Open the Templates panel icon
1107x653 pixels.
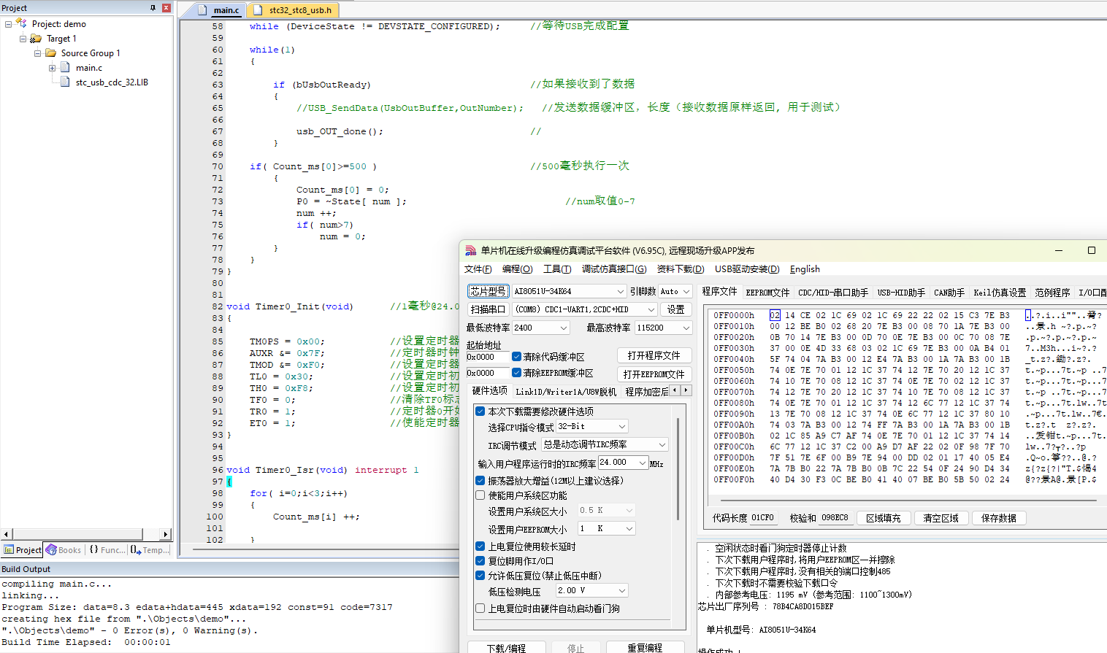(x=136, y=550)
